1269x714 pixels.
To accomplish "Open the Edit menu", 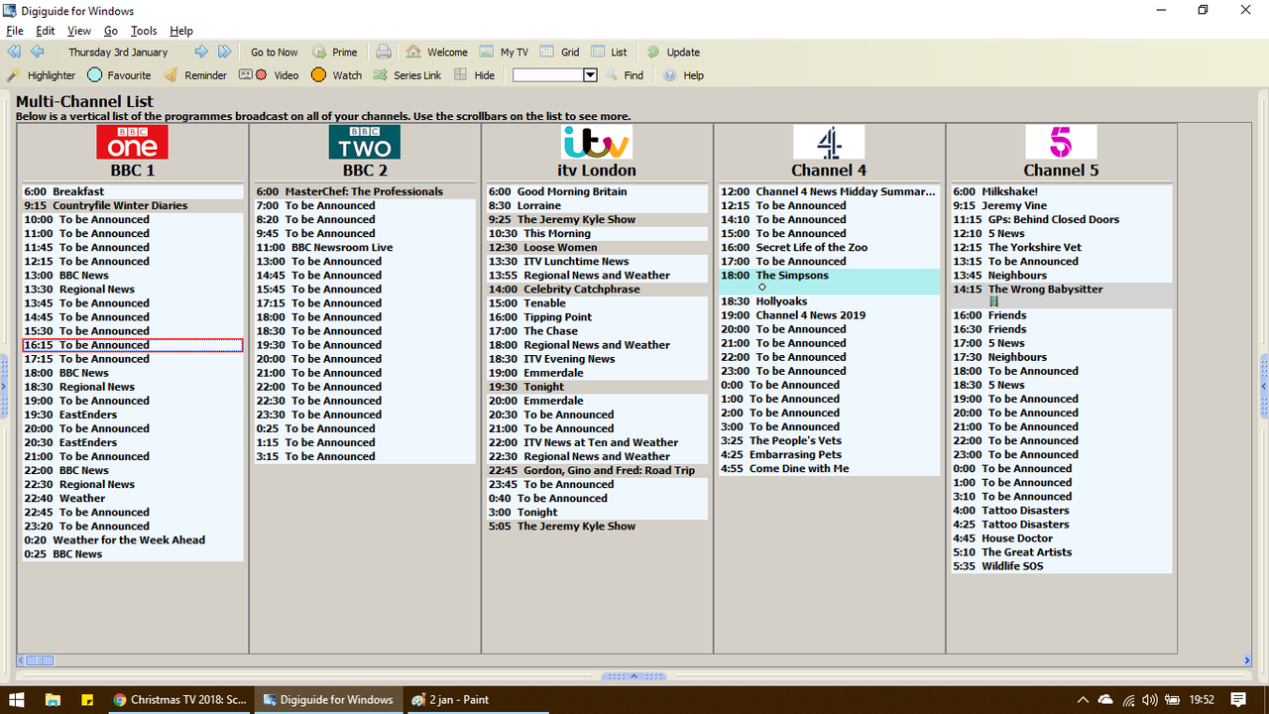I will [x=46, y=31].
